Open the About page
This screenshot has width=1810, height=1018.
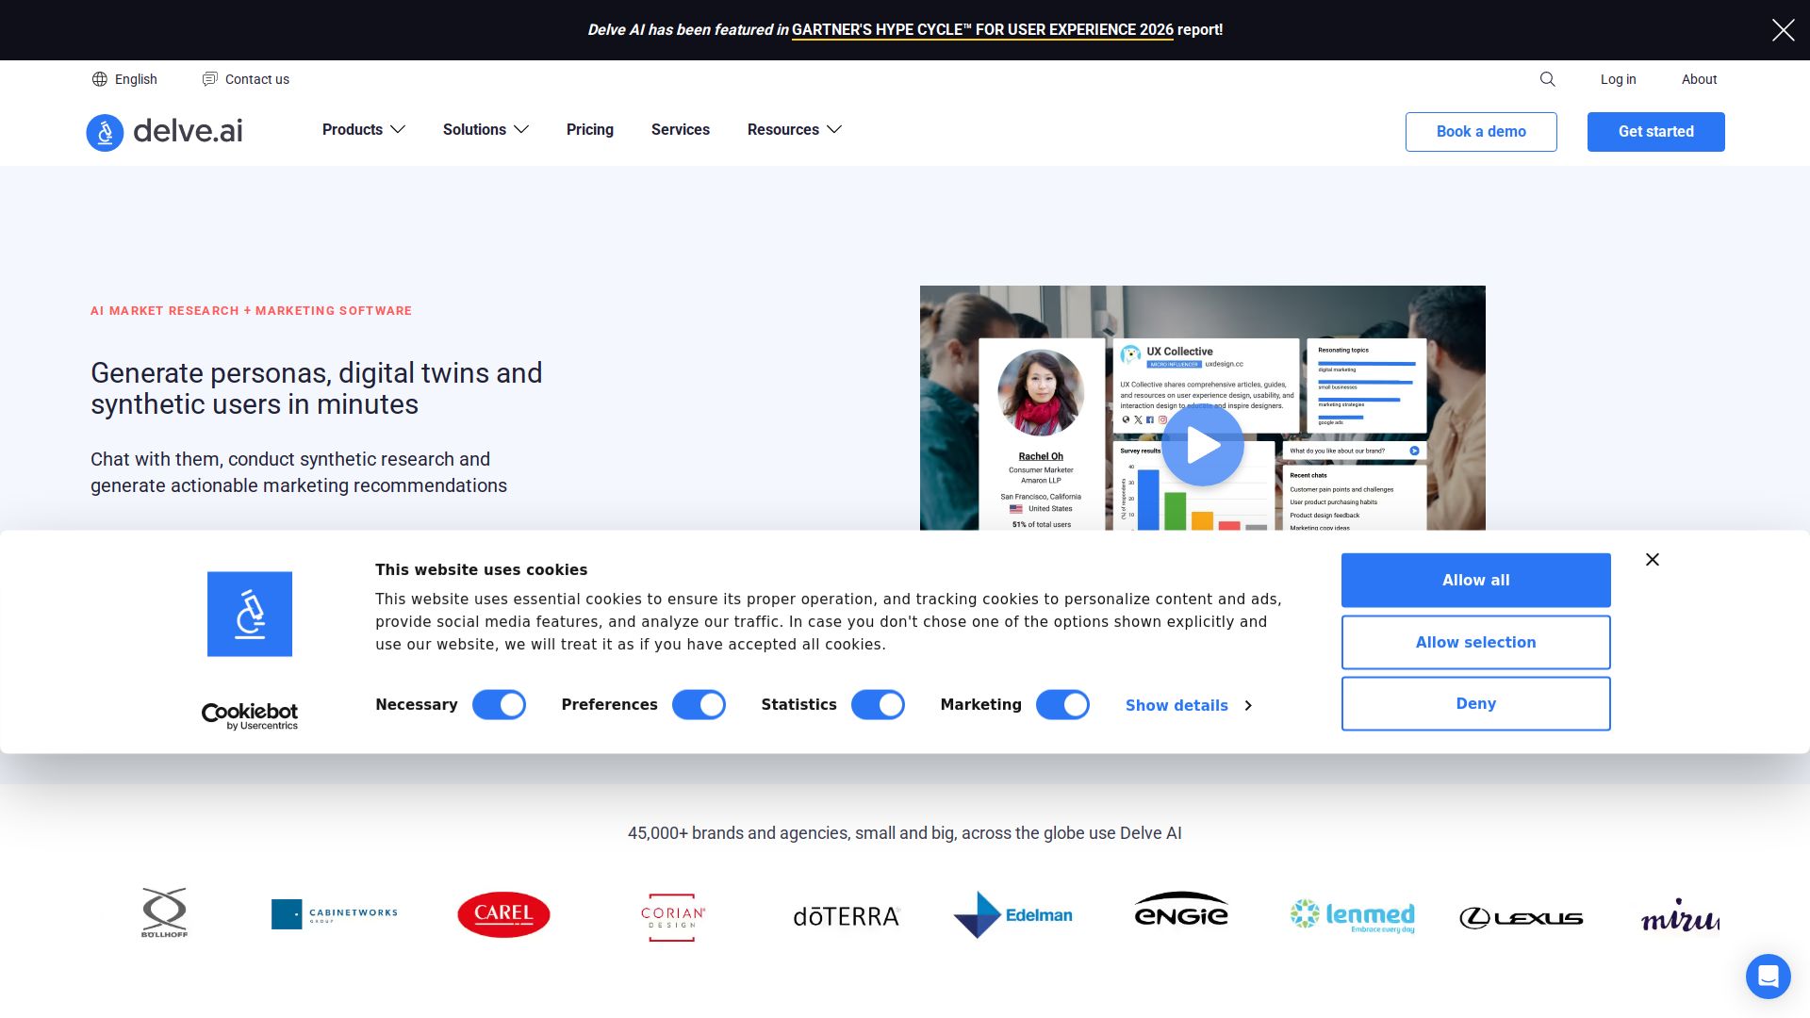tap(1699, 79)
